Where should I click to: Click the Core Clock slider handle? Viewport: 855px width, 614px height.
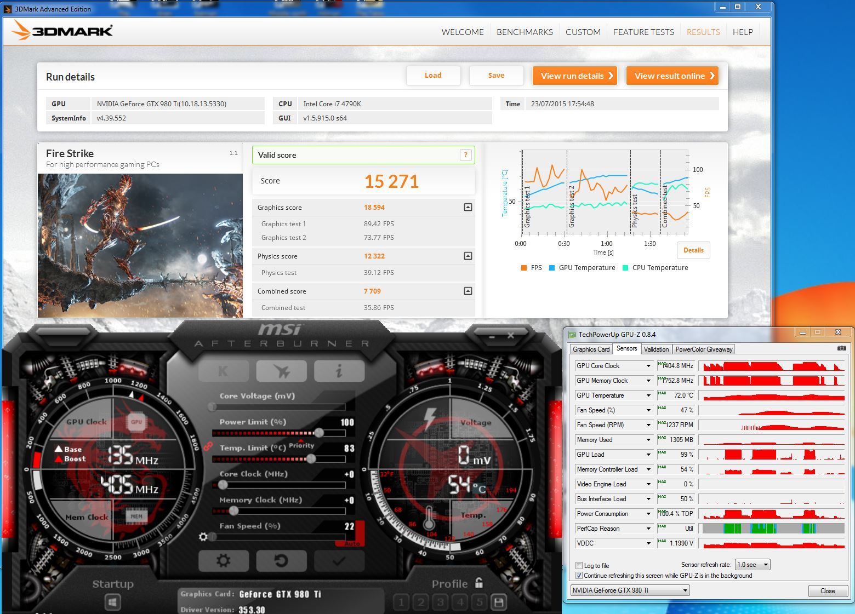223,485
